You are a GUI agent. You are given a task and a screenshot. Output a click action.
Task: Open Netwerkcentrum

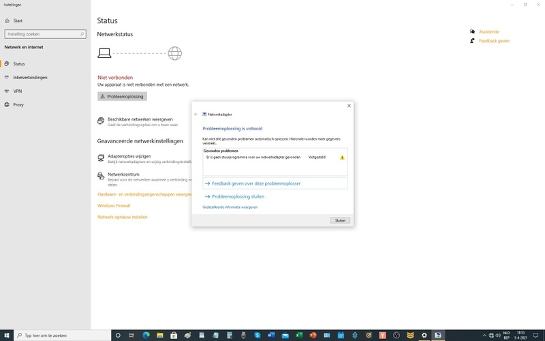(123, 175)
